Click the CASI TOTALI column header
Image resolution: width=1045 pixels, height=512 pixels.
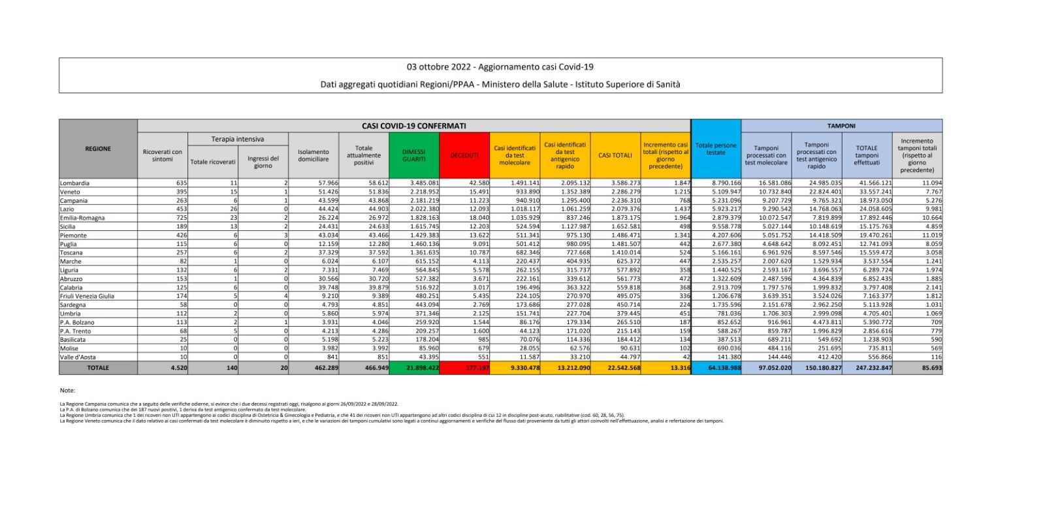pyautogui.click(x=615, y=155)
